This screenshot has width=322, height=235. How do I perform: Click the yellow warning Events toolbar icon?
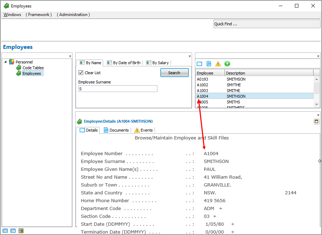pos(218,64)
